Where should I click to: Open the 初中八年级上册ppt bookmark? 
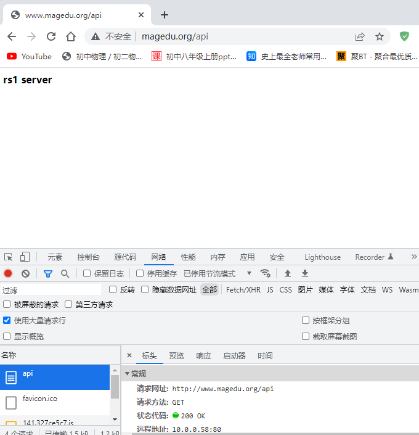point(193,57)
